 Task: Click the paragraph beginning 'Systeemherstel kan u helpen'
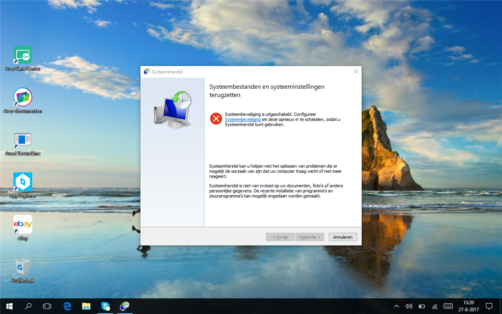click(x=276, y=171)
